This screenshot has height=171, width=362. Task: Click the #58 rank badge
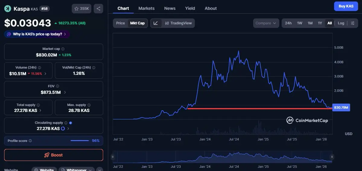(x=44, y=8)
